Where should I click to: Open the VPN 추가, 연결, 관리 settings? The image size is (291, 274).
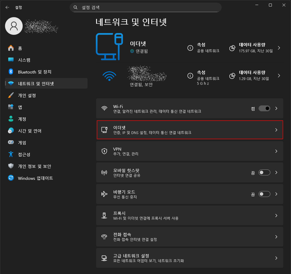(x=190, y=151)
